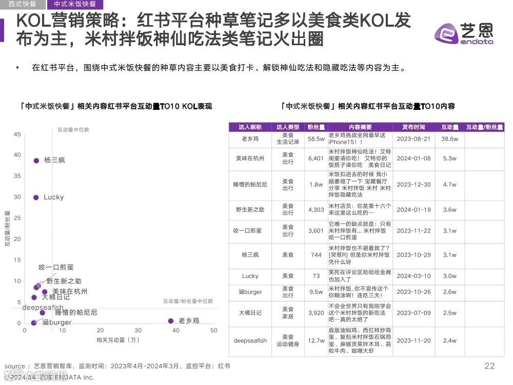The width and height of the screenshot is (513, 385).
Task: Click the 睡懵的帕尼尼 label in scatter chart
Action: pos(76,313)
